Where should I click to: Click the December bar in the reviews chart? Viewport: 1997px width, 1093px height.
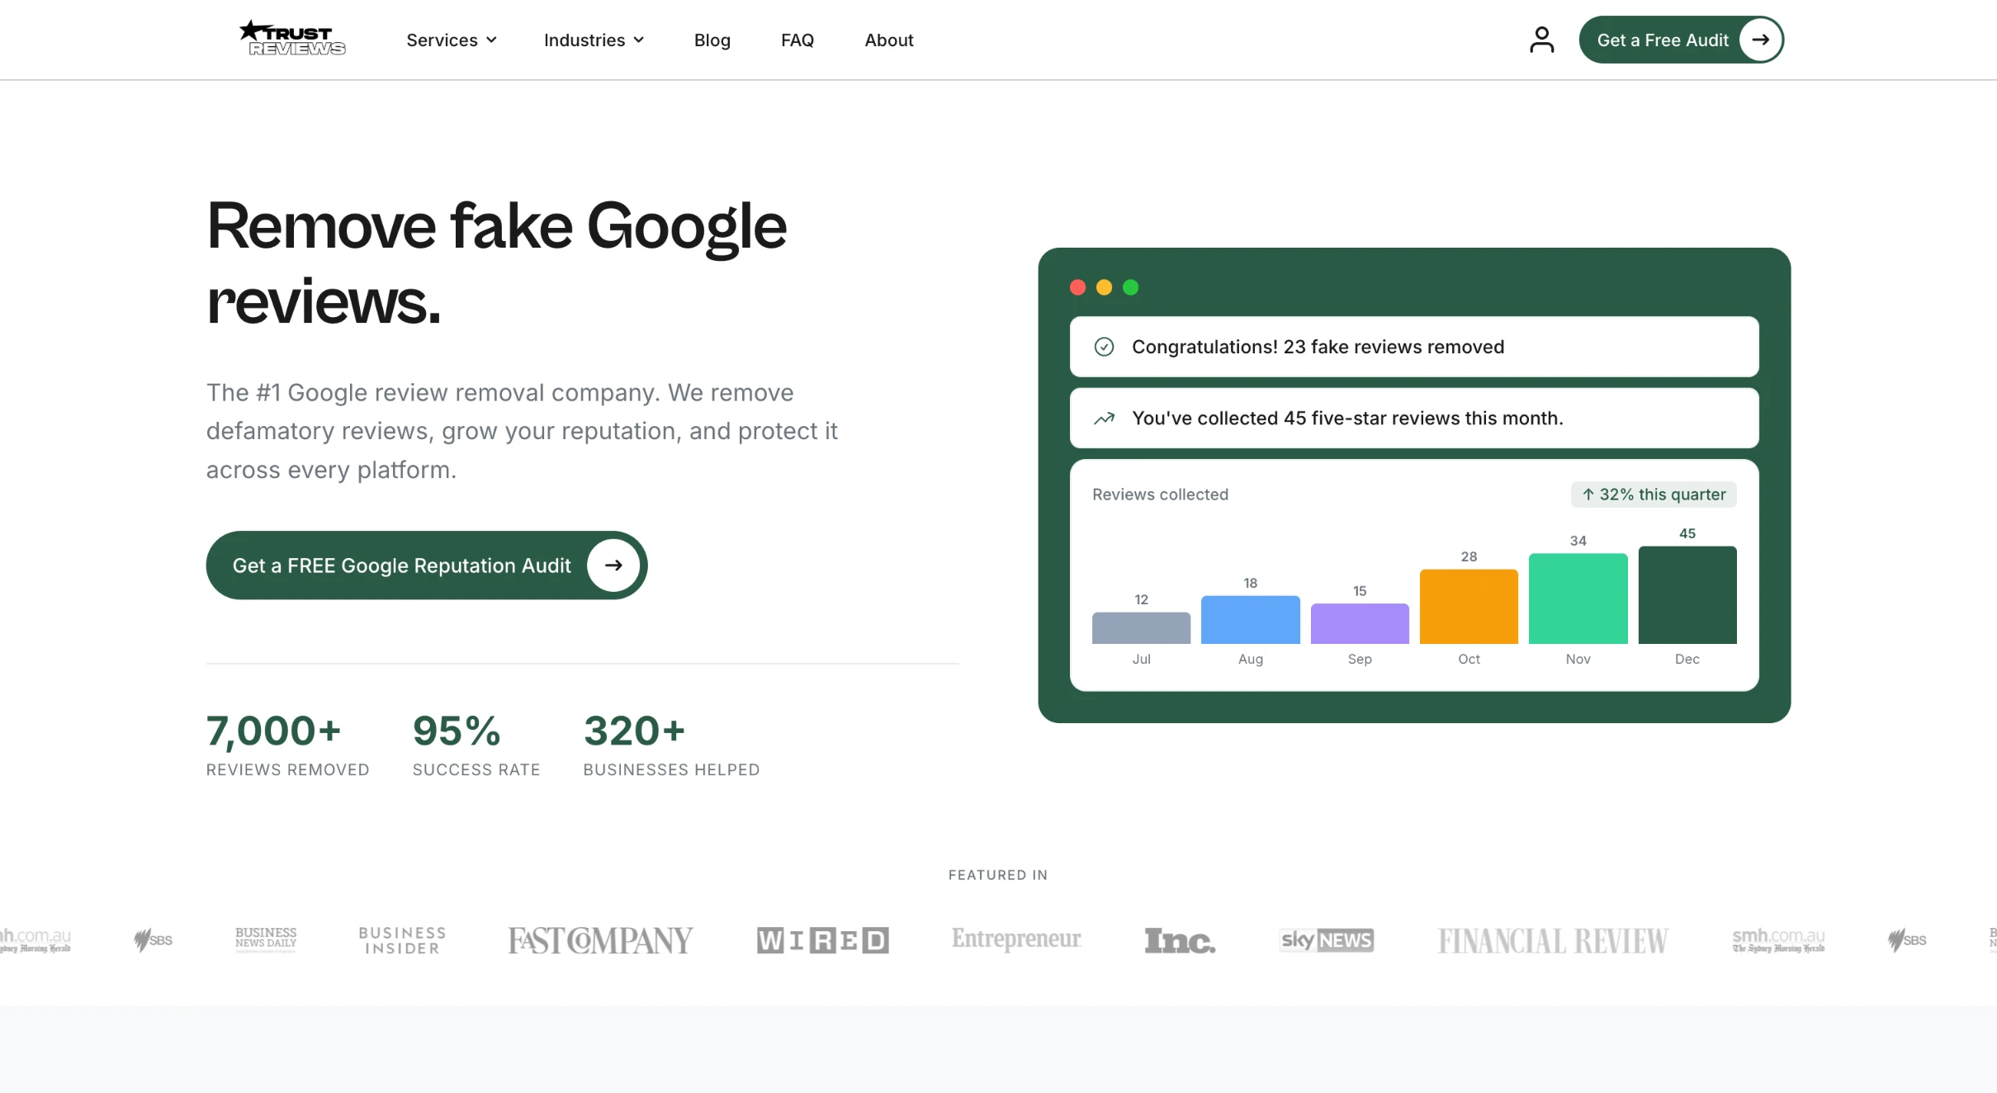tap(1687, 594)
